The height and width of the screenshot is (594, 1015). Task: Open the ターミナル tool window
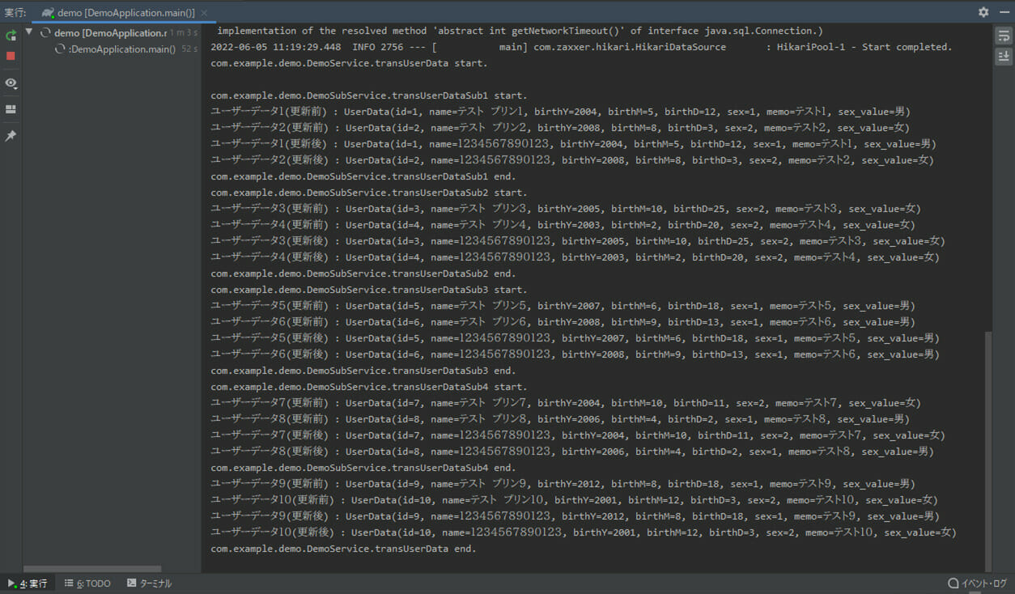pos(149,583)
